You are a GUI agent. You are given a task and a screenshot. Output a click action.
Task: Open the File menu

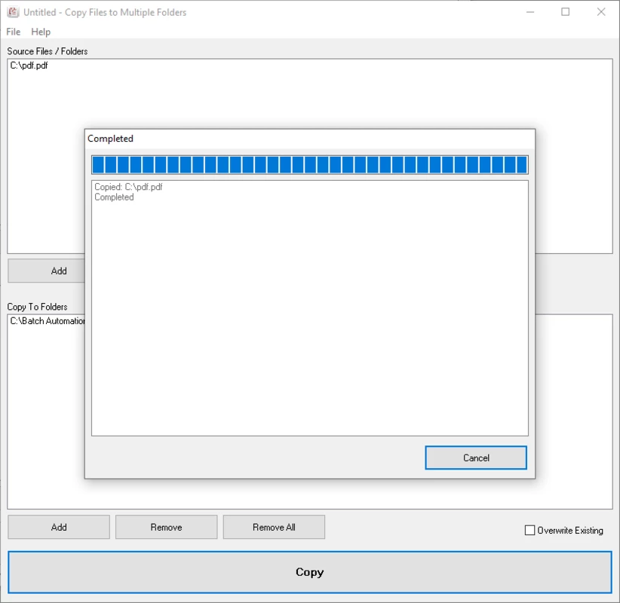(x=13, y=32)
